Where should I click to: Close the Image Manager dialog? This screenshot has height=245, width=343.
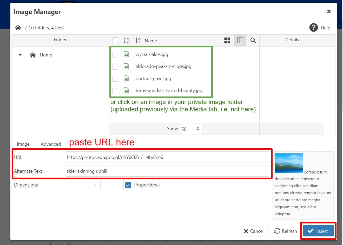pos(329,11)
